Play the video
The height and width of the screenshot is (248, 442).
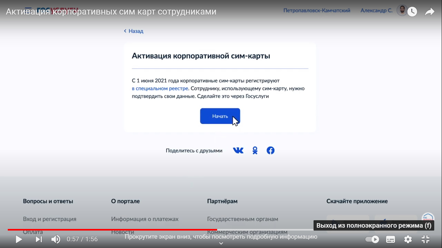coord(19,239)
